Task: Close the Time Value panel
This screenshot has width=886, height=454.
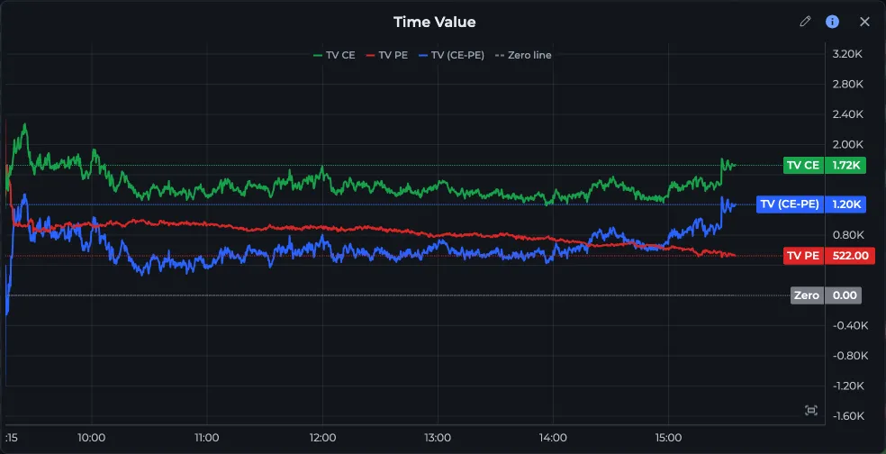Action: pos(864,22)
